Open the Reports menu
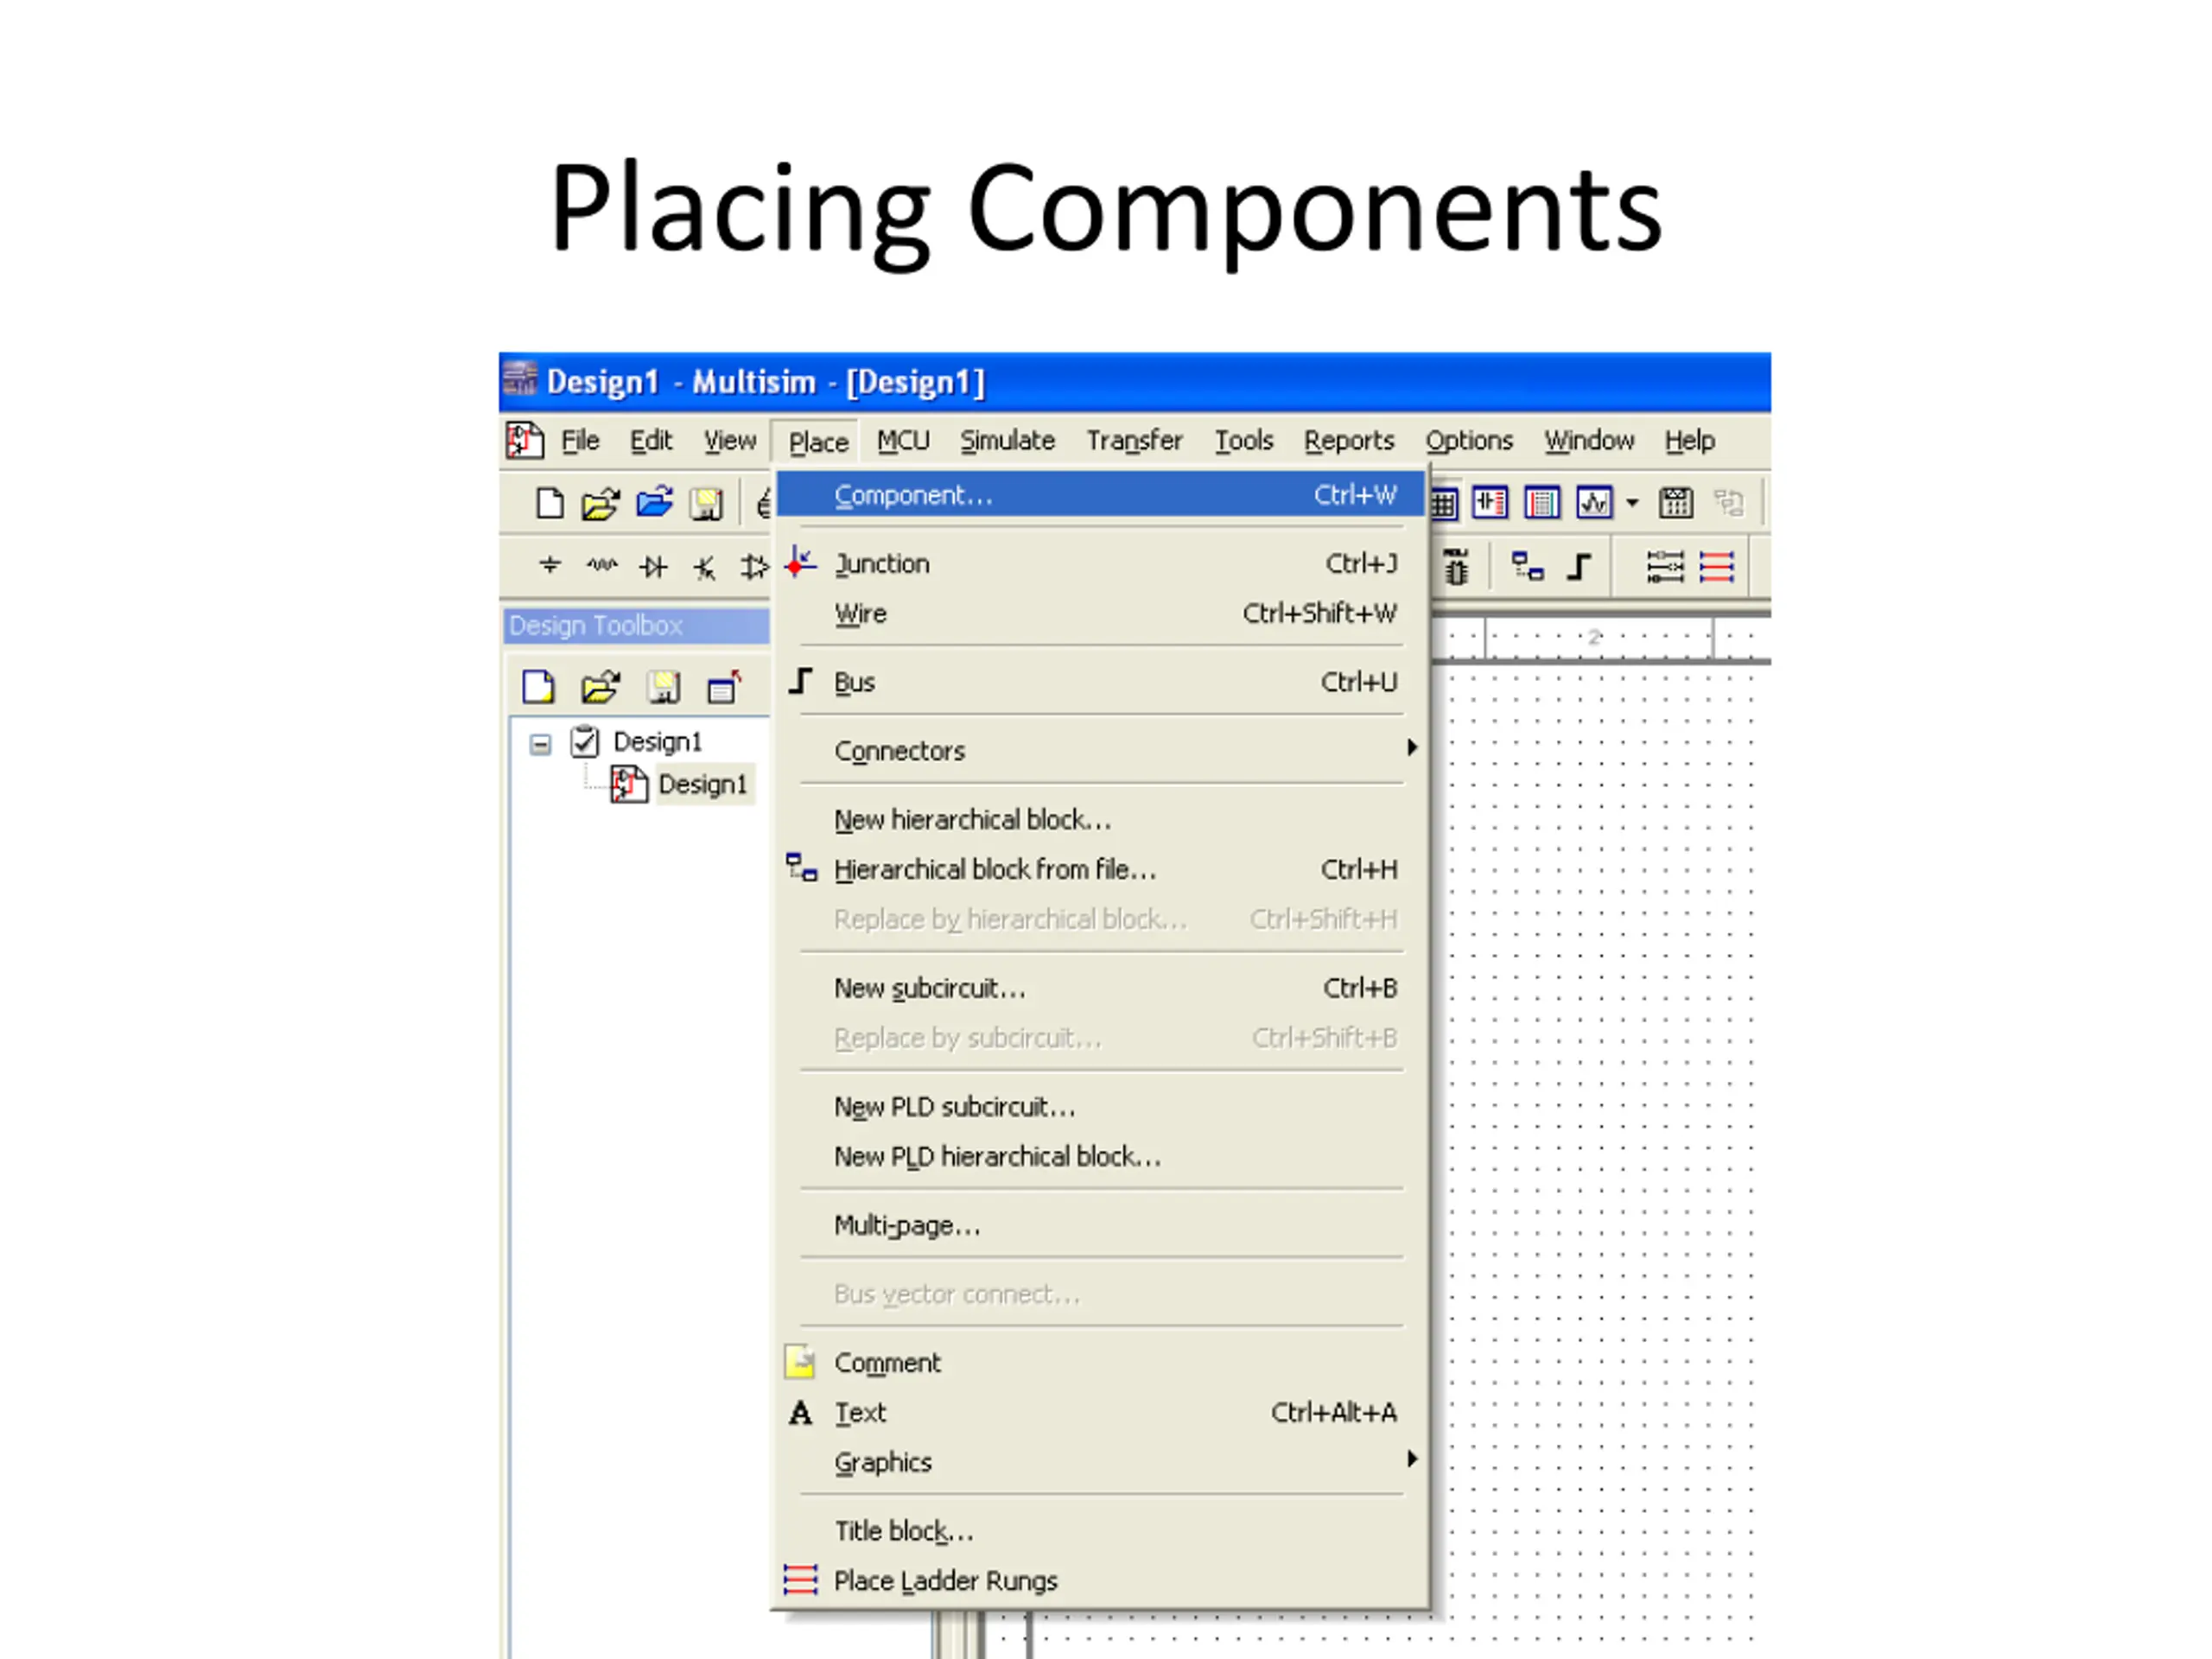The height and width of the screenshot is (1659, 2212). click(1349, 440)
